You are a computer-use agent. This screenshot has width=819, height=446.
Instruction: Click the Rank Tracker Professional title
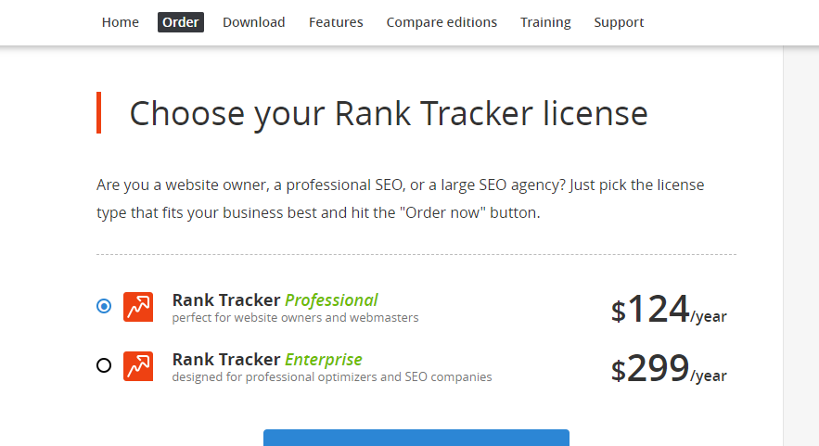tap(275, 300)
